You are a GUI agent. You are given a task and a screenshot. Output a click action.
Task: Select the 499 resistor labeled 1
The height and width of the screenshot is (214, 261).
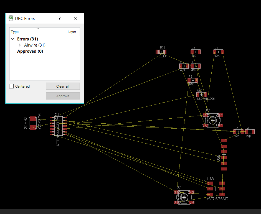click(196, 66)
